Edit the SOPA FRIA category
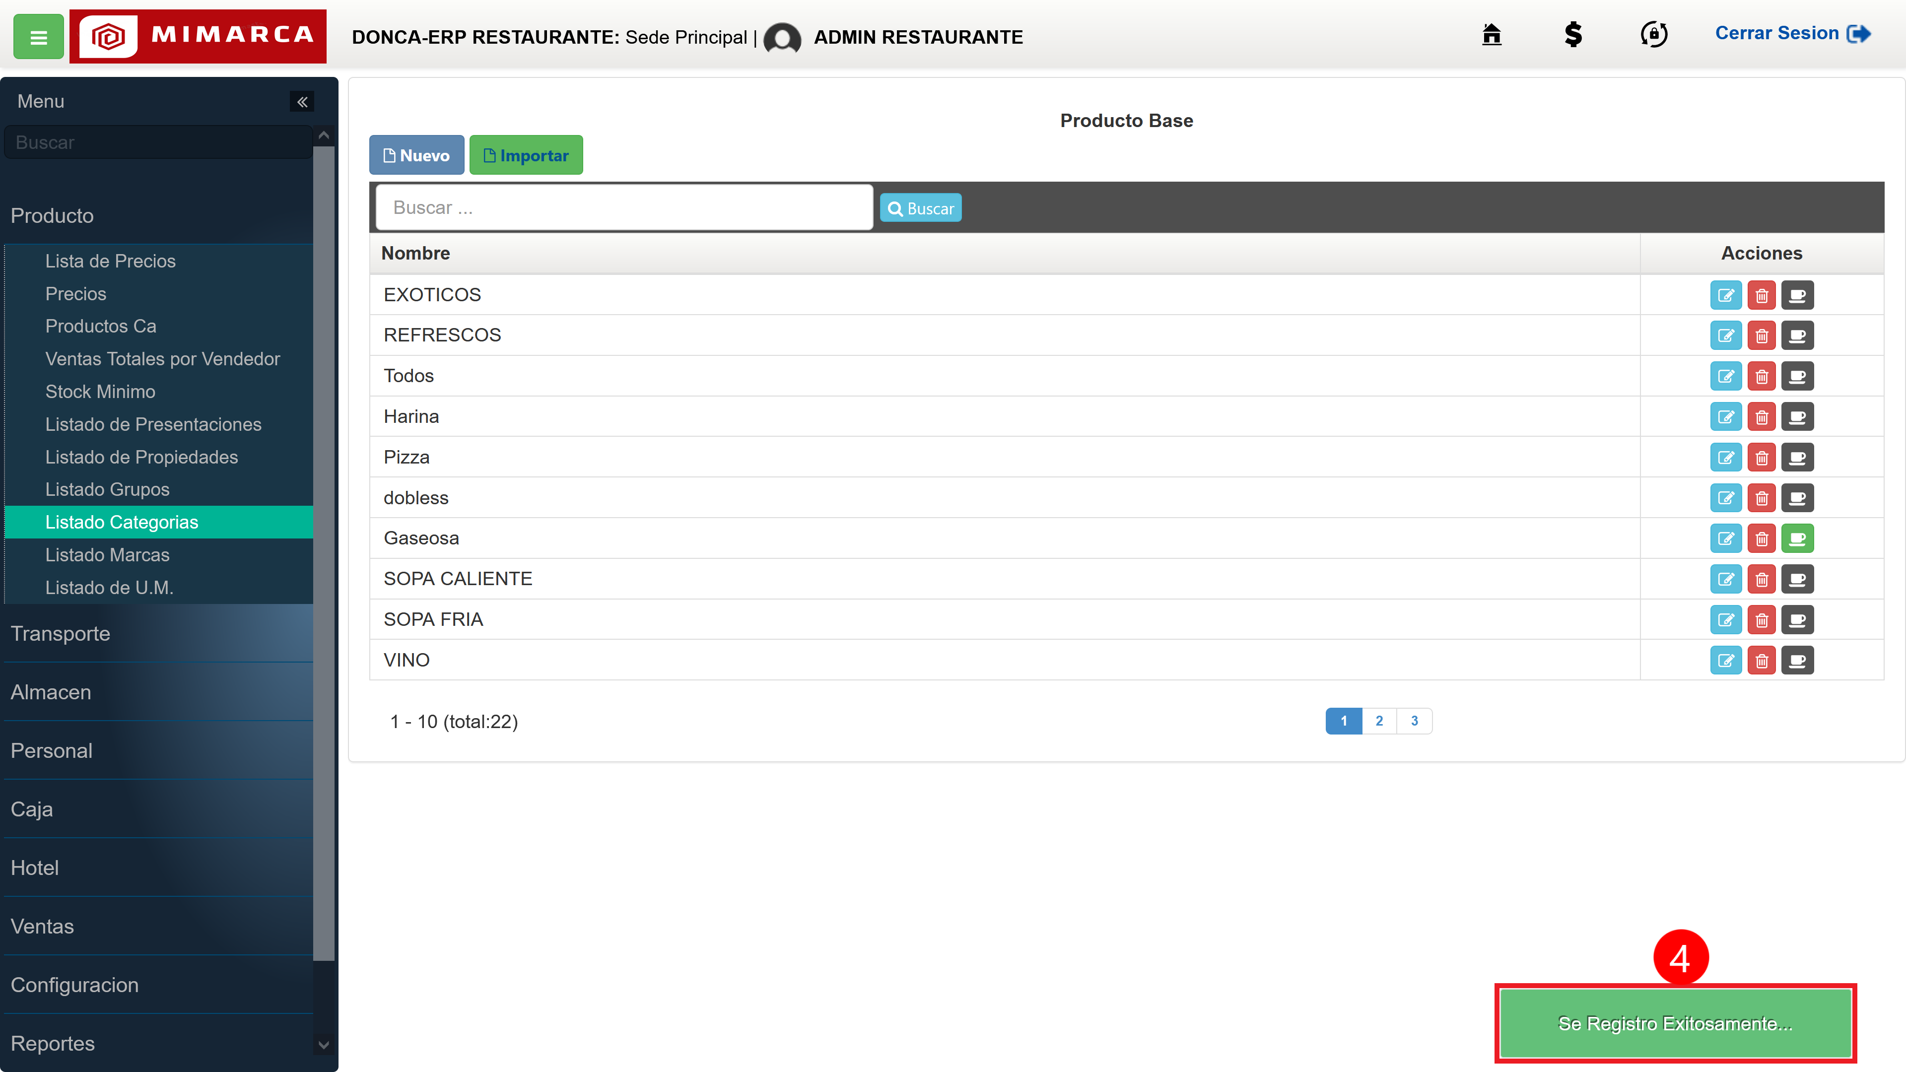This screenshot has width=1906, height=1072. (1725, 620)
